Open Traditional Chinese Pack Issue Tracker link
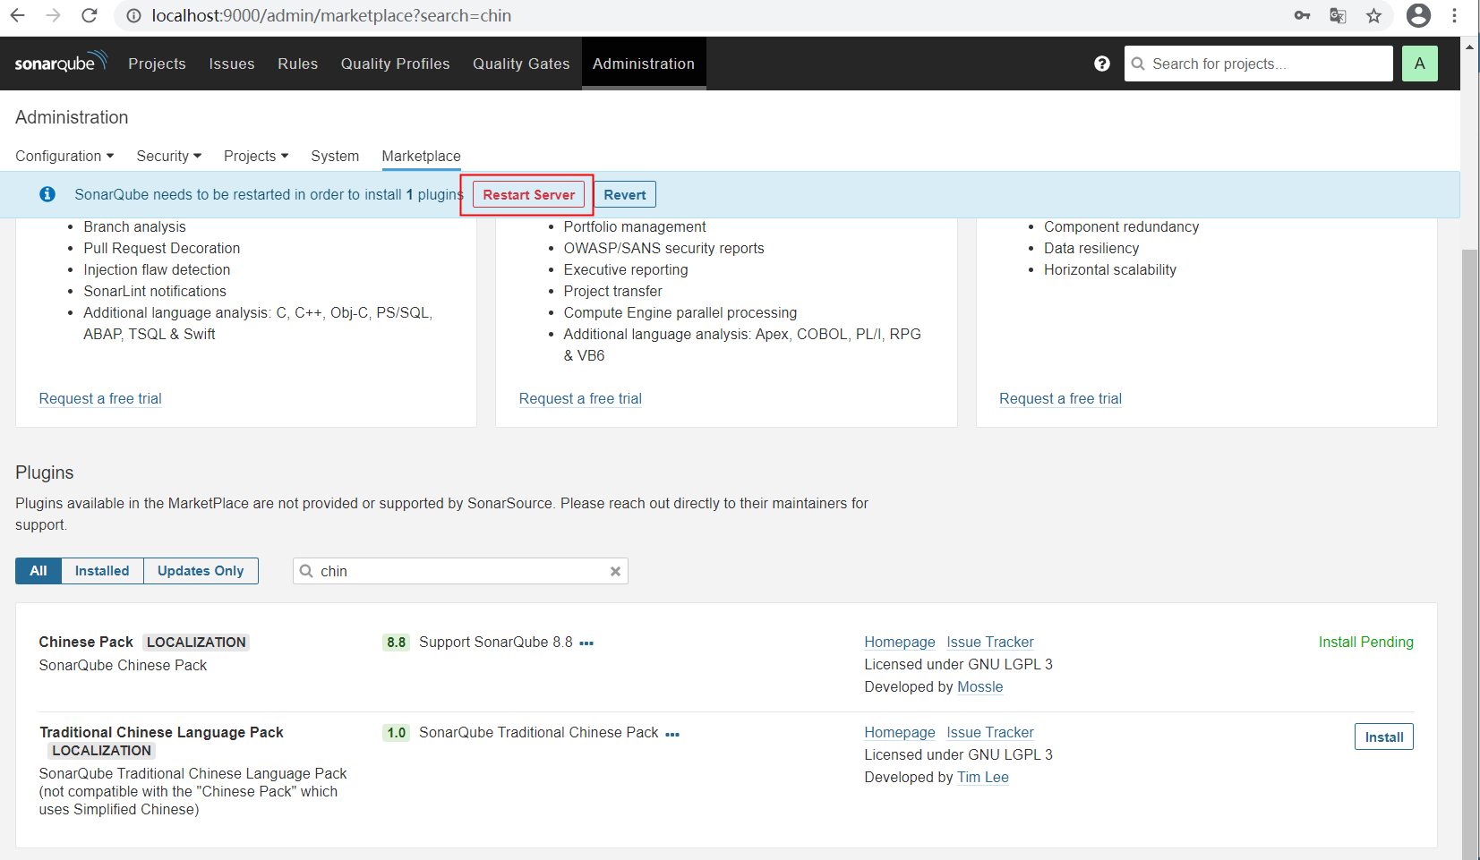 [990, 732]
